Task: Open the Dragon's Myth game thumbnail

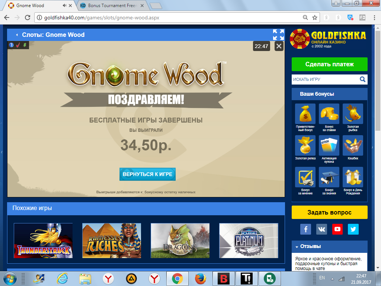Action: click(x=180, y=241)
